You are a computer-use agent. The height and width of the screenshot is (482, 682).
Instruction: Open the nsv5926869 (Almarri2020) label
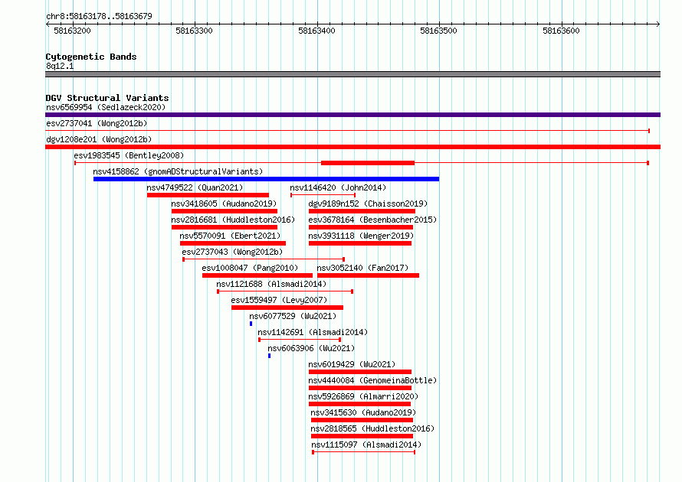click(363, 396)
